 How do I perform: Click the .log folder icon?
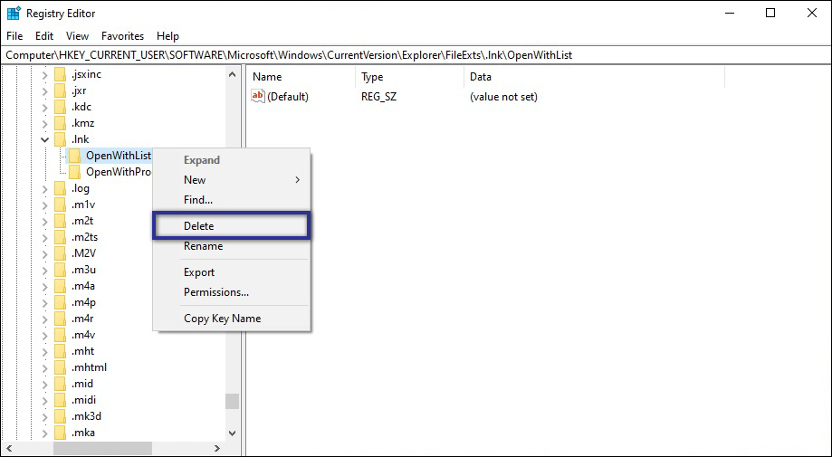pos(60,188)
